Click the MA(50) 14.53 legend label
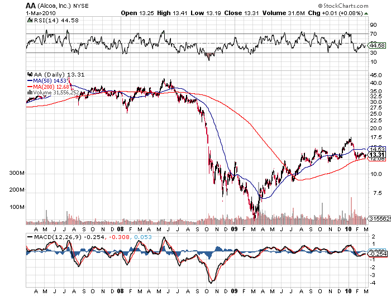The image size is (391, 296). pos(50,81)
